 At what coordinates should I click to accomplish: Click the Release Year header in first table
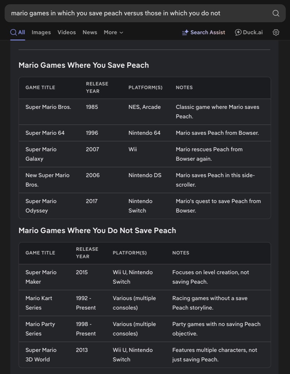97,88
